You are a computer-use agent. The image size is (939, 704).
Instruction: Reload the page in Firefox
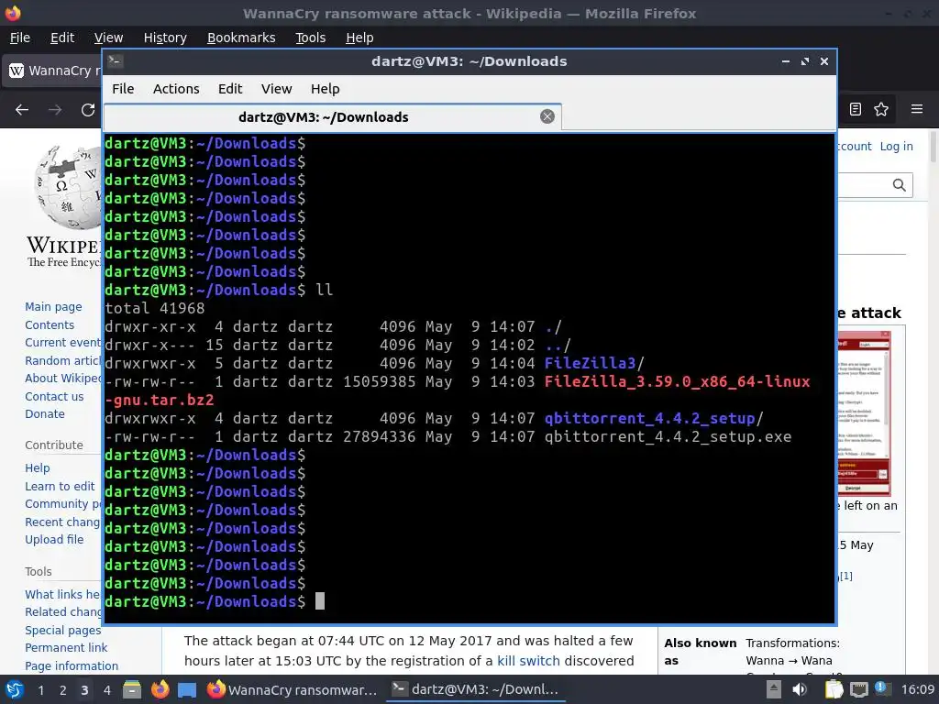click(88, 110)
